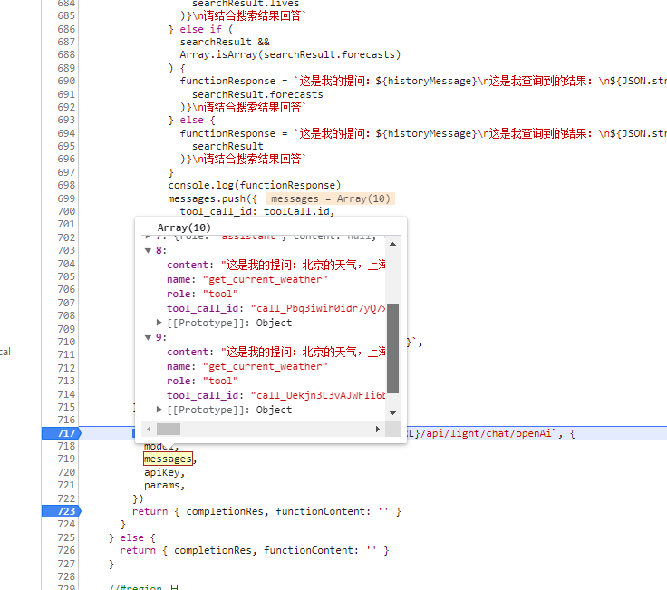Collapse array item 9 in the popup
Image resolution: width=667 pixels, height=590 pixels.
[148, 337]
